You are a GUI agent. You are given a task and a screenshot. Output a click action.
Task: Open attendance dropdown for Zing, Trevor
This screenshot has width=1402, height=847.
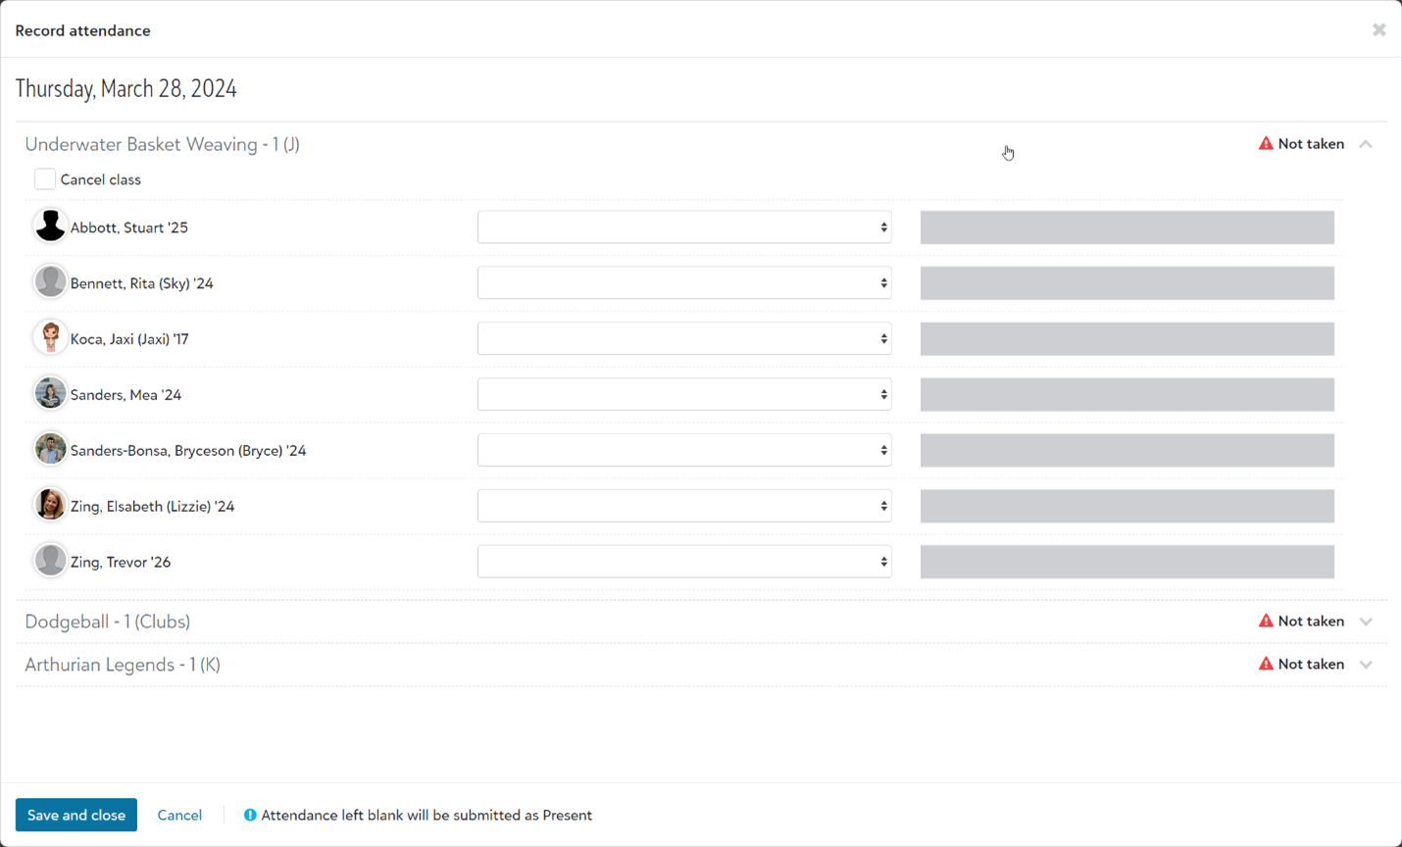pyautogui.click(x=684, y=562)
